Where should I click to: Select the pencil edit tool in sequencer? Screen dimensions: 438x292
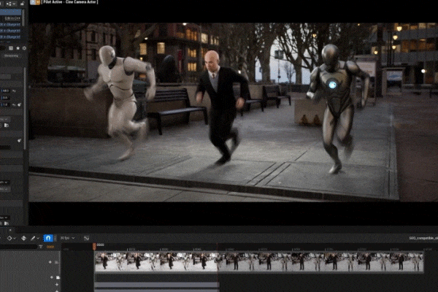click(33, 238)
